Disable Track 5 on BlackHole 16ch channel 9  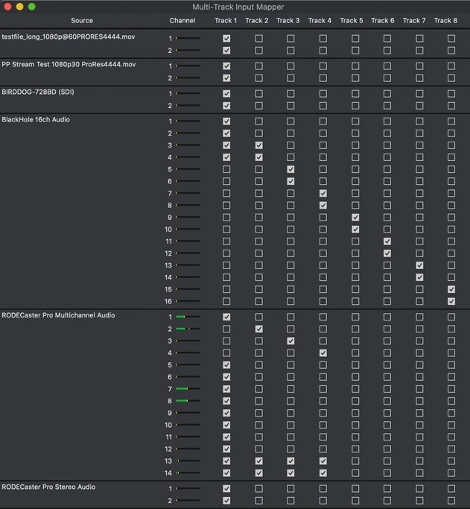(x=355, y=218)
